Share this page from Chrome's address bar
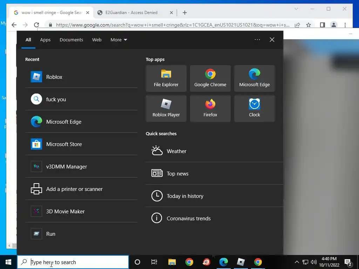This screenshot has height=269, width=359. (x=297, y=25)
